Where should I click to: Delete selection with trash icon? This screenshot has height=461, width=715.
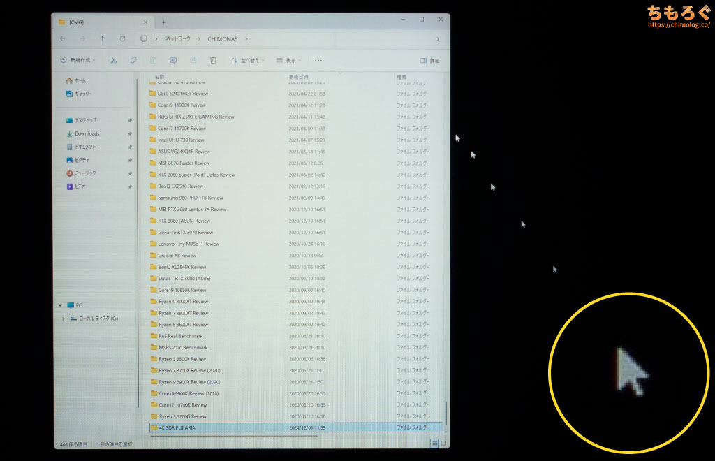coord(213,60)
